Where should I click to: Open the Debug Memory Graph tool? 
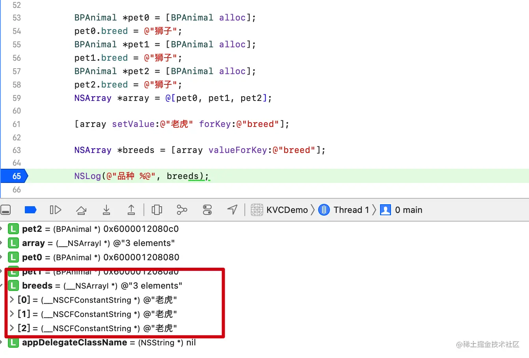182,210
